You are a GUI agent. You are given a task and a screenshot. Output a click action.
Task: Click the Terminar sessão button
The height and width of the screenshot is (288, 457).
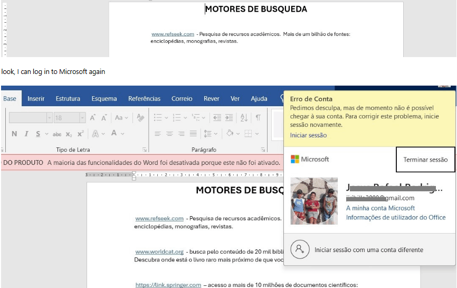point(425,160)
